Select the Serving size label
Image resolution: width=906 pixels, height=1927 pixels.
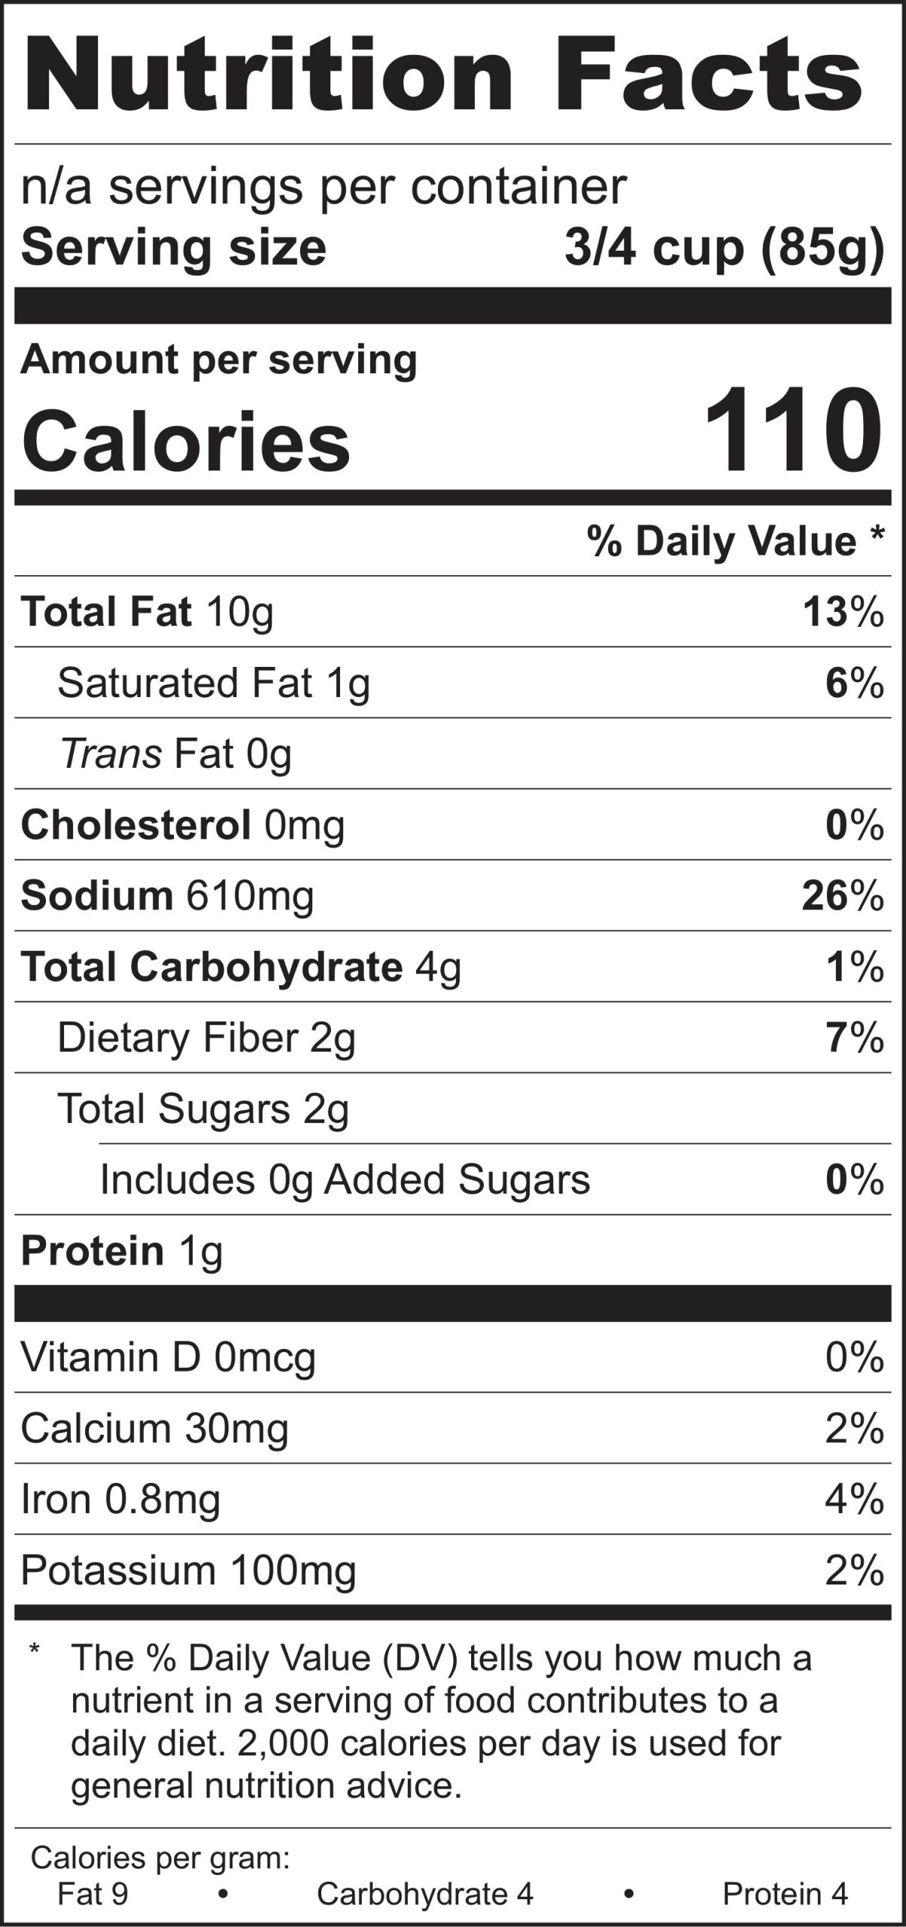point(174,248)
